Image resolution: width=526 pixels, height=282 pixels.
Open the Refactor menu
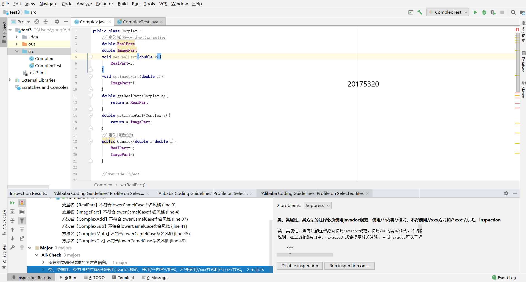tap(104, 4)
